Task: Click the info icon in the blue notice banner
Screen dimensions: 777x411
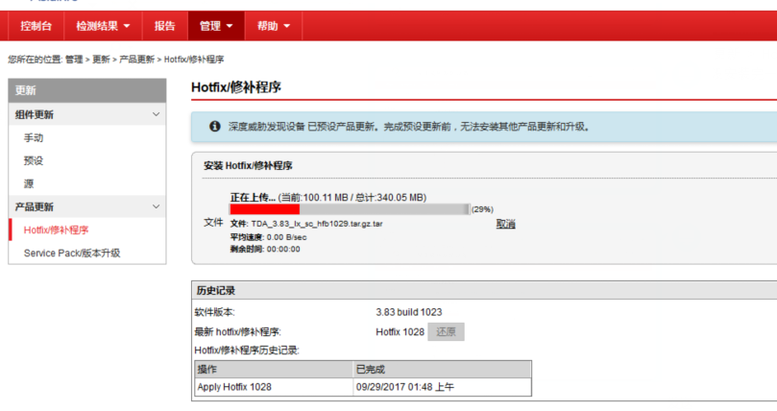Action: (215, 126)
